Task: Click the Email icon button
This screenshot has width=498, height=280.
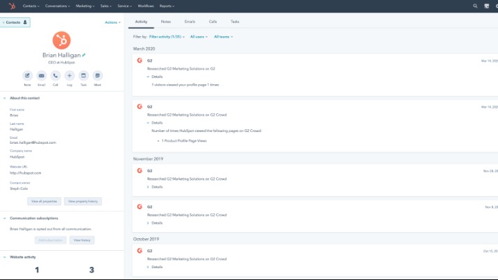Action: pos(41,75)
